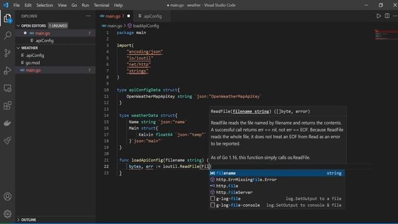Open the Explorer view in activity bar
398x224 pixels.
tap(7, 18)
